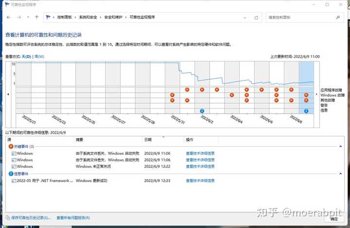The height and width of the screenshot is (228, 350).
Task: Select the other failures icon on 2022/6/9
Action: coord(306,100)
